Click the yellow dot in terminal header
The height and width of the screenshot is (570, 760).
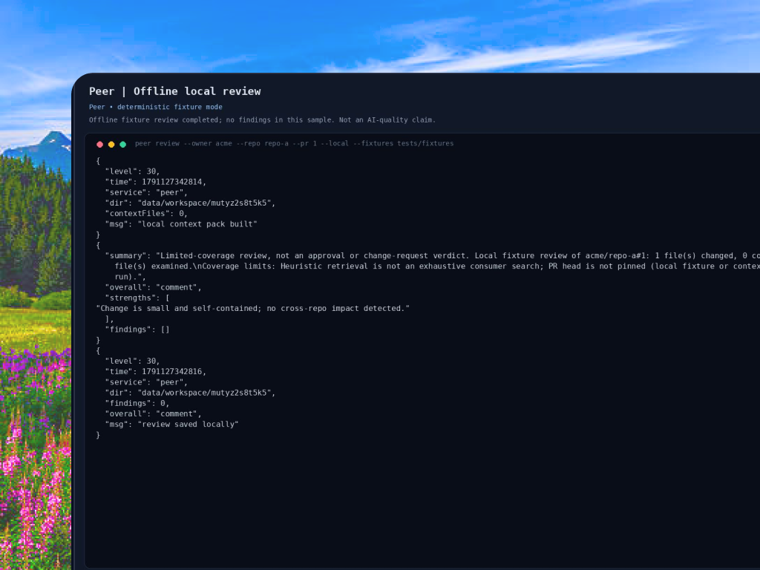(x=111, y=145)
